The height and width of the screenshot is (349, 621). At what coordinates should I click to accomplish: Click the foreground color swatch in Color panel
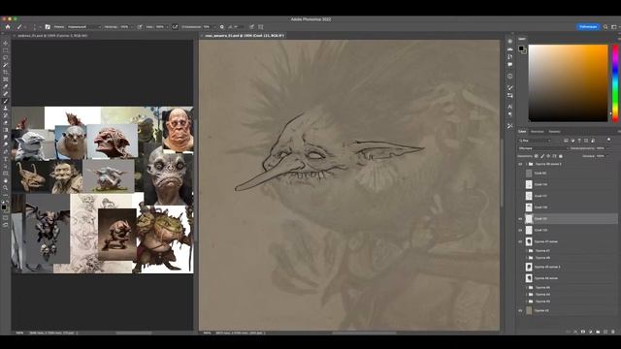pos(521,48)
